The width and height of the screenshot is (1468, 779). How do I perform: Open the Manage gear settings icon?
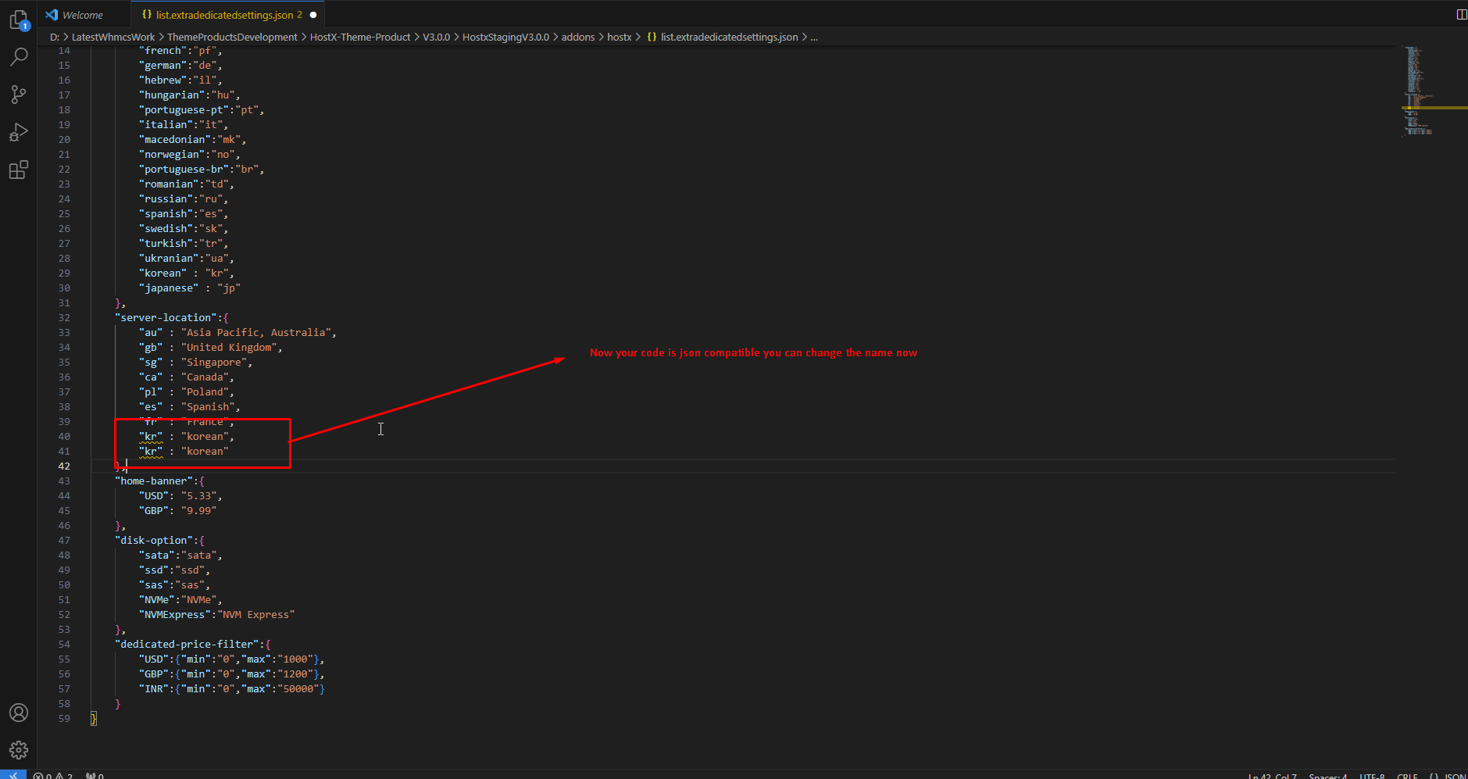point(19,750)
